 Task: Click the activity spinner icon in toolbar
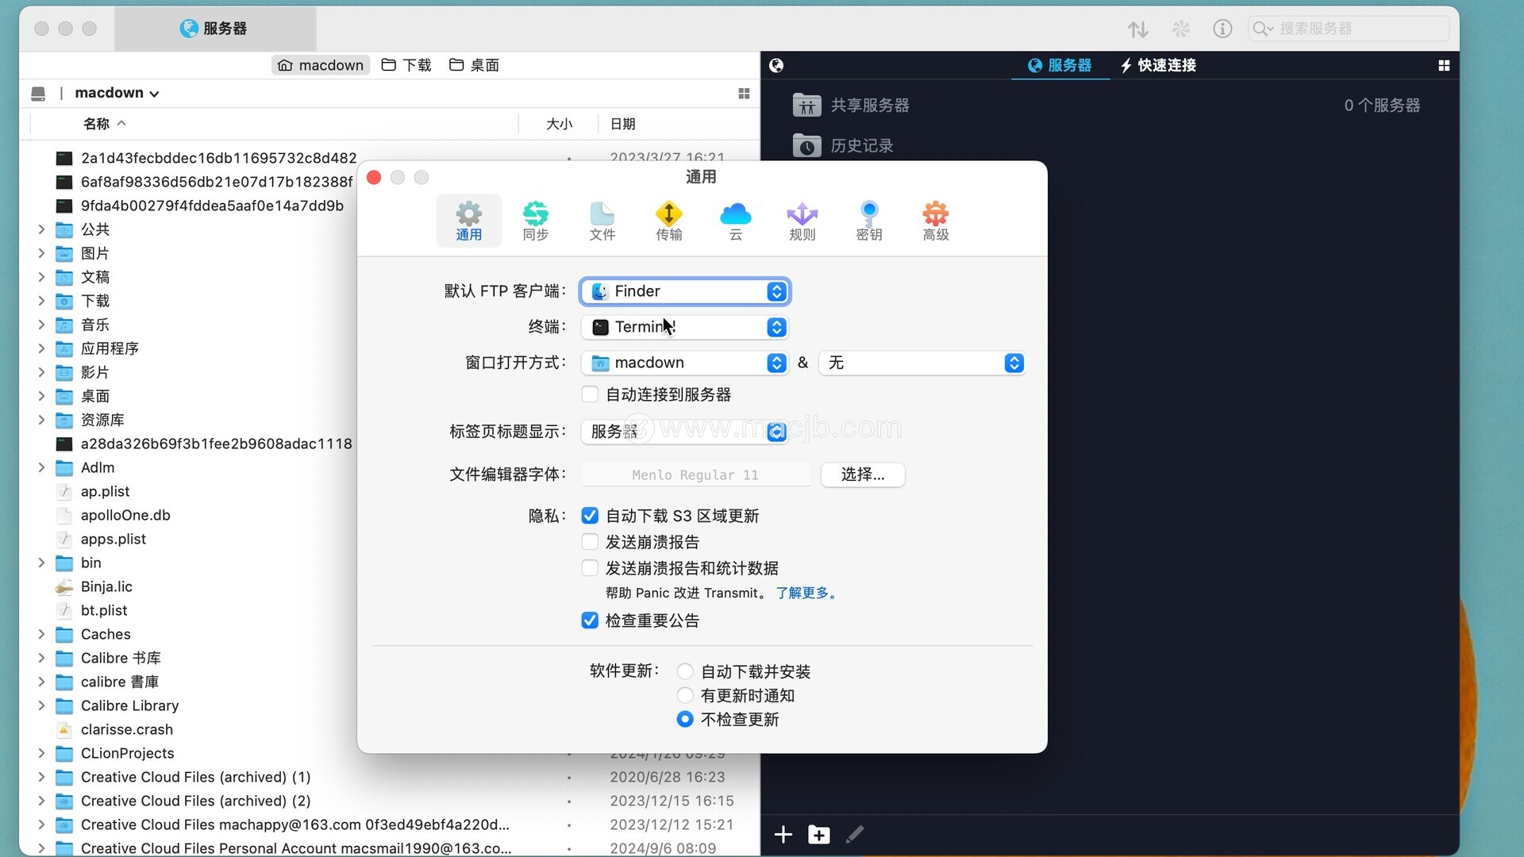1181,29
